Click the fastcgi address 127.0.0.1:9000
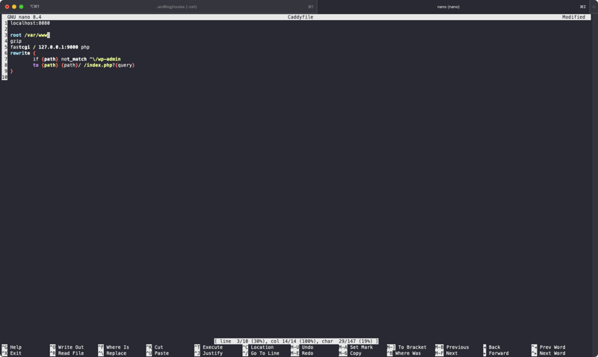Image resolution: width=598 pixels, height=357 pixels. click(58, 47)
